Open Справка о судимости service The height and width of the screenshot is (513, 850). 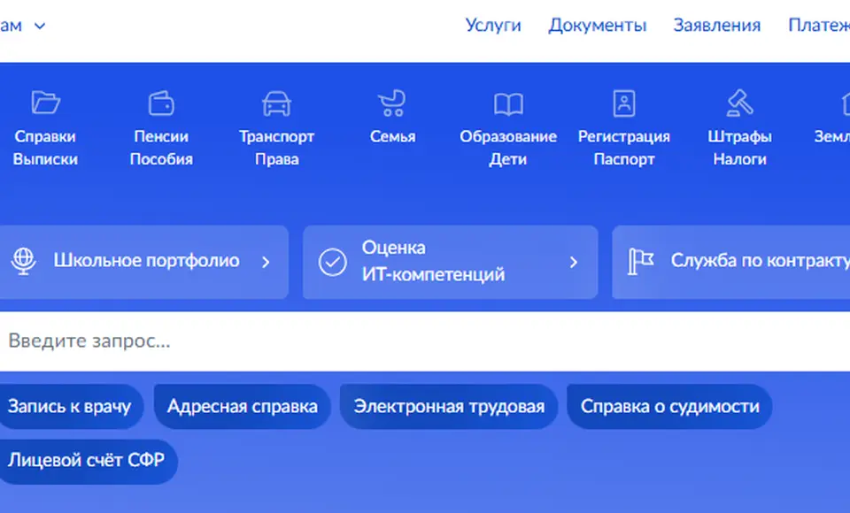point(668,406)
